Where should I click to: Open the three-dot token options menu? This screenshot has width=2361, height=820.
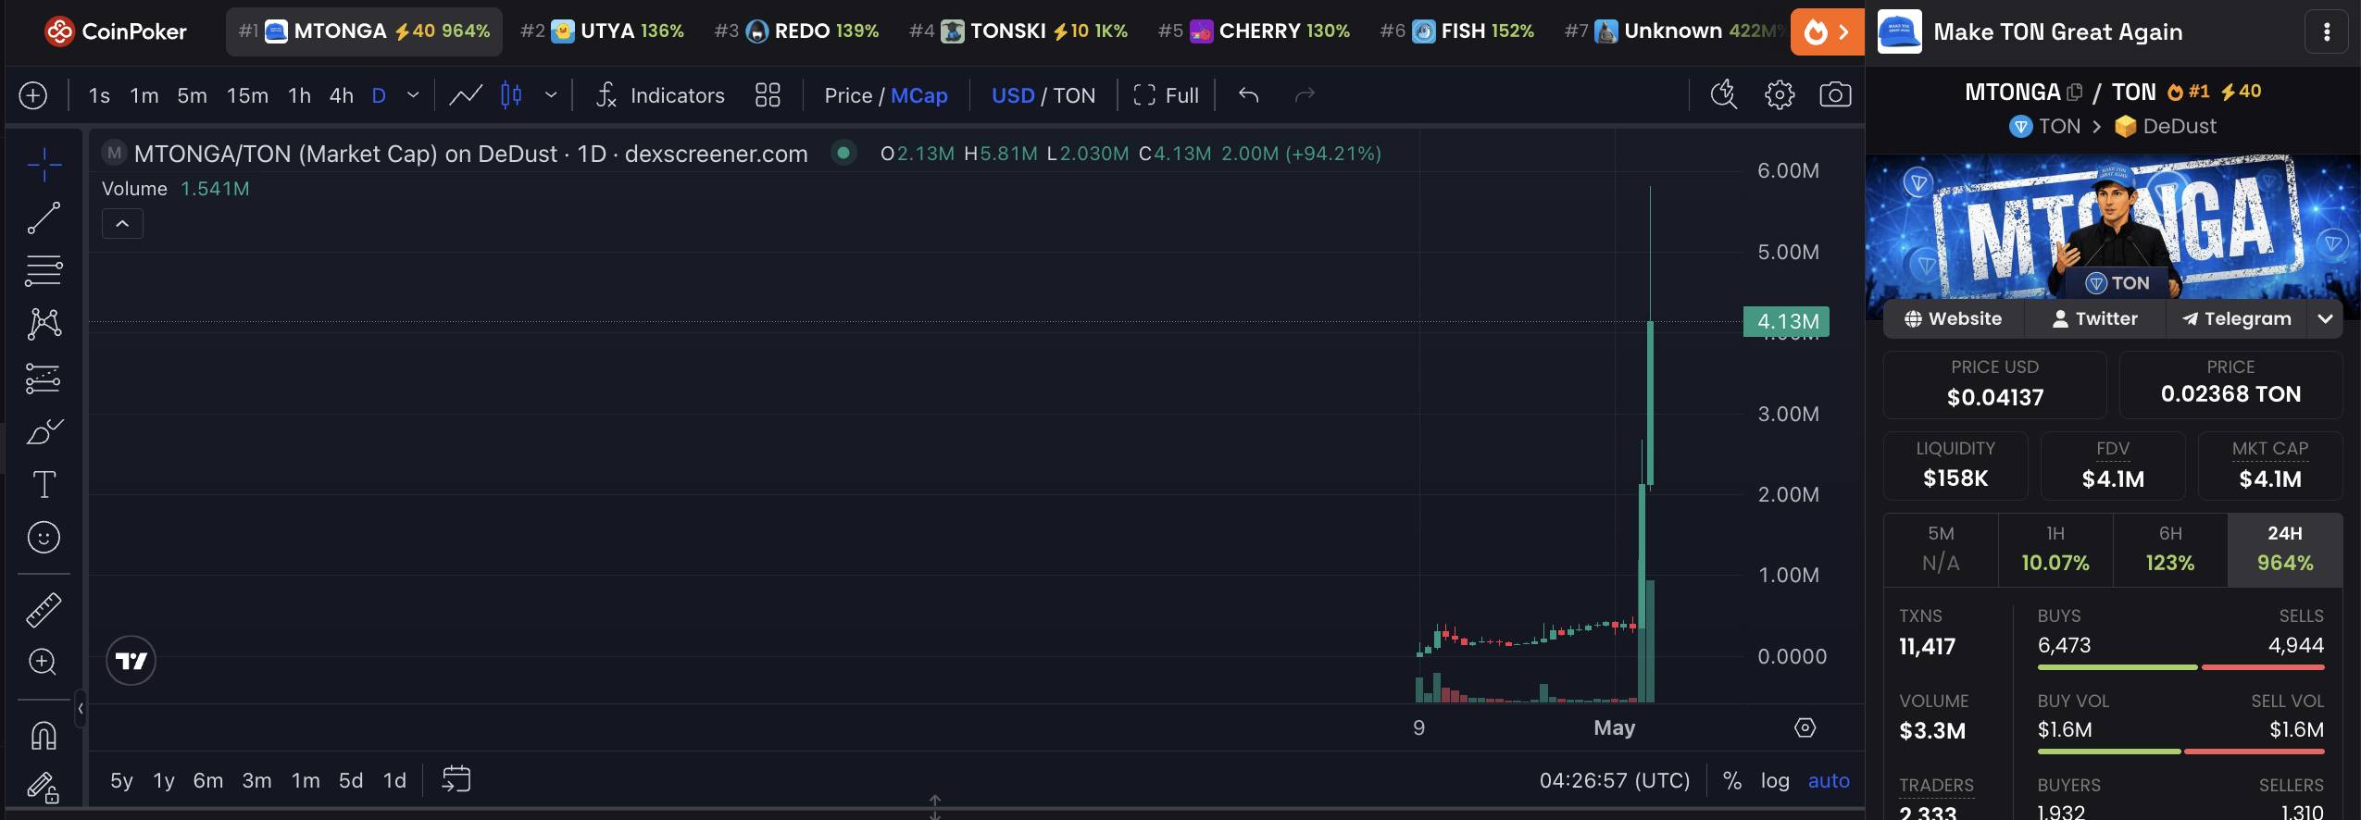click(2327, 32)
